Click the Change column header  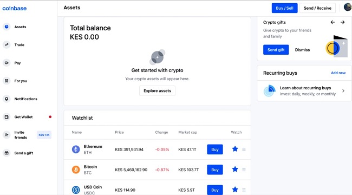coord(161,132)
